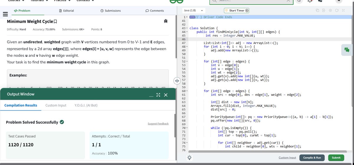Close the Output Window
The height and width of the screenshot is (165, 354).
pyautogui.click(x=165, y=95)
